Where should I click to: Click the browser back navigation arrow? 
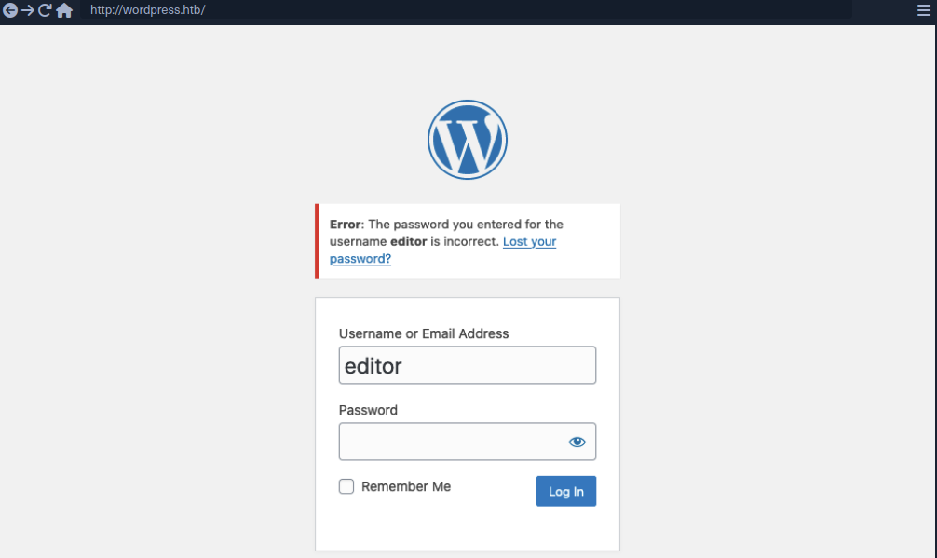tap(10, 11)
